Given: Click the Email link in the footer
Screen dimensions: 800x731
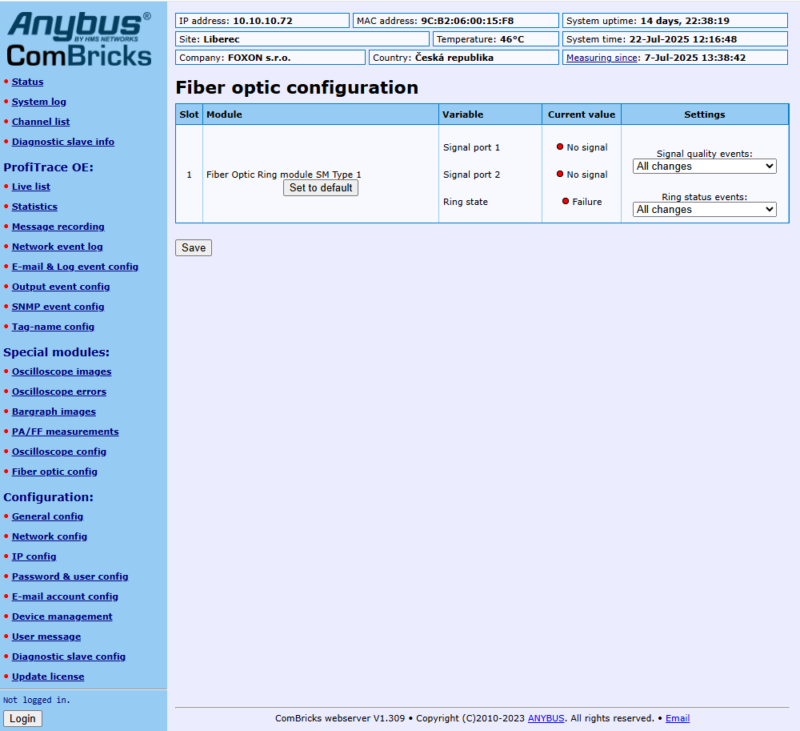Looking at the screenshot, I should 677,718.
